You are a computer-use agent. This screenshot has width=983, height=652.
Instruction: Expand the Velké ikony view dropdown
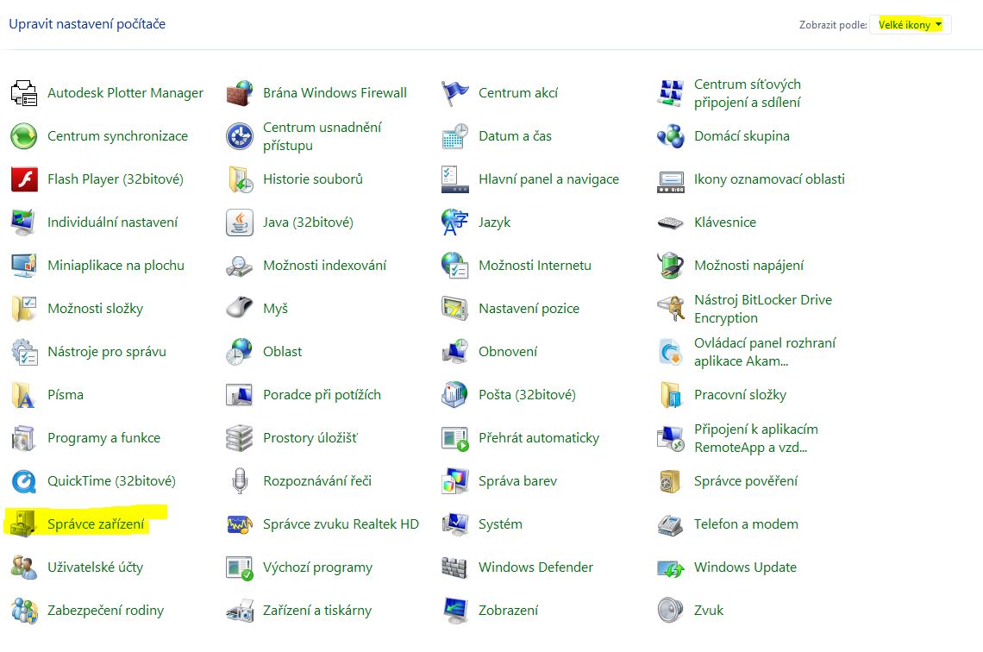pos(910,25)
